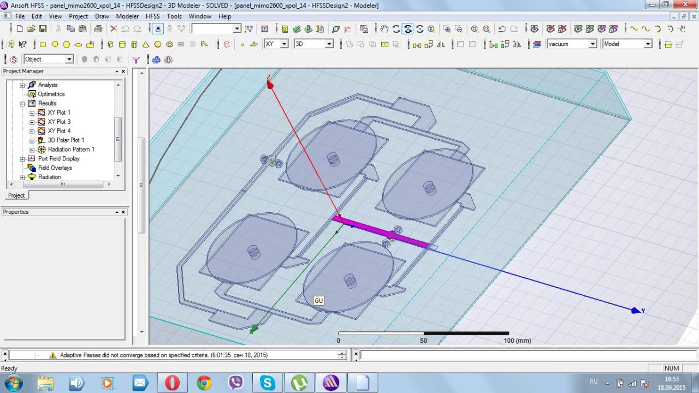Click the Draw cylinder icon

[122, 44]
